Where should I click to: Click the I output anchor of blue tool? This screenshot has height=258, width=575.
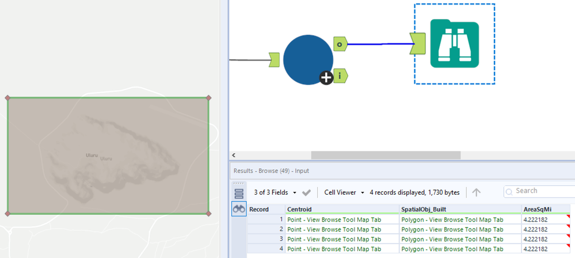(x=340, y=76)
